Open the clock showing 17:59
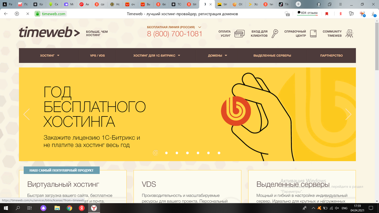This screenshot has height=213, width=379. click(x=358, y=206)
